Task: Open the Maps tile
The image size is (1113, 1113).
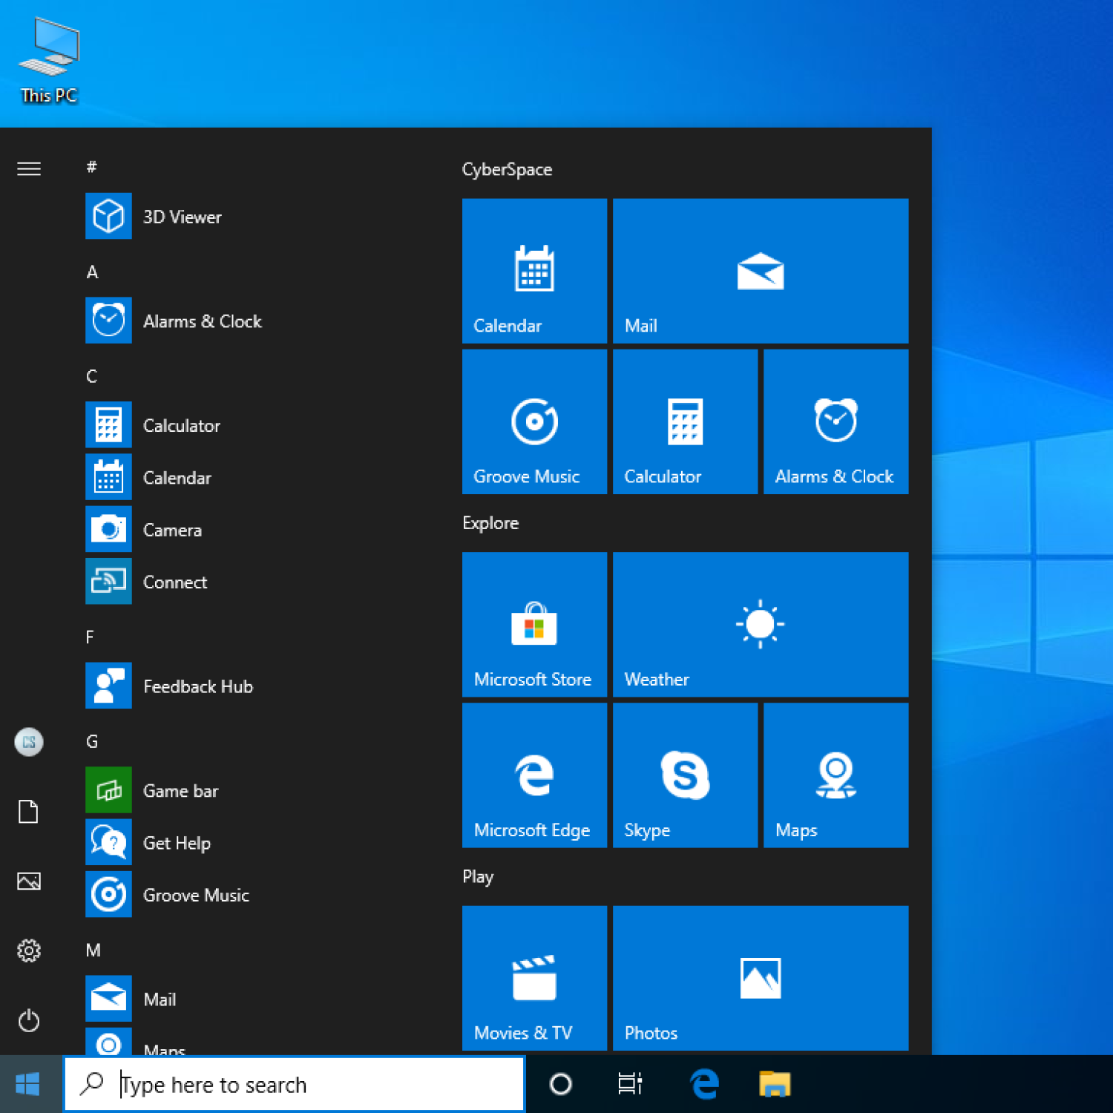Action: 835,775
